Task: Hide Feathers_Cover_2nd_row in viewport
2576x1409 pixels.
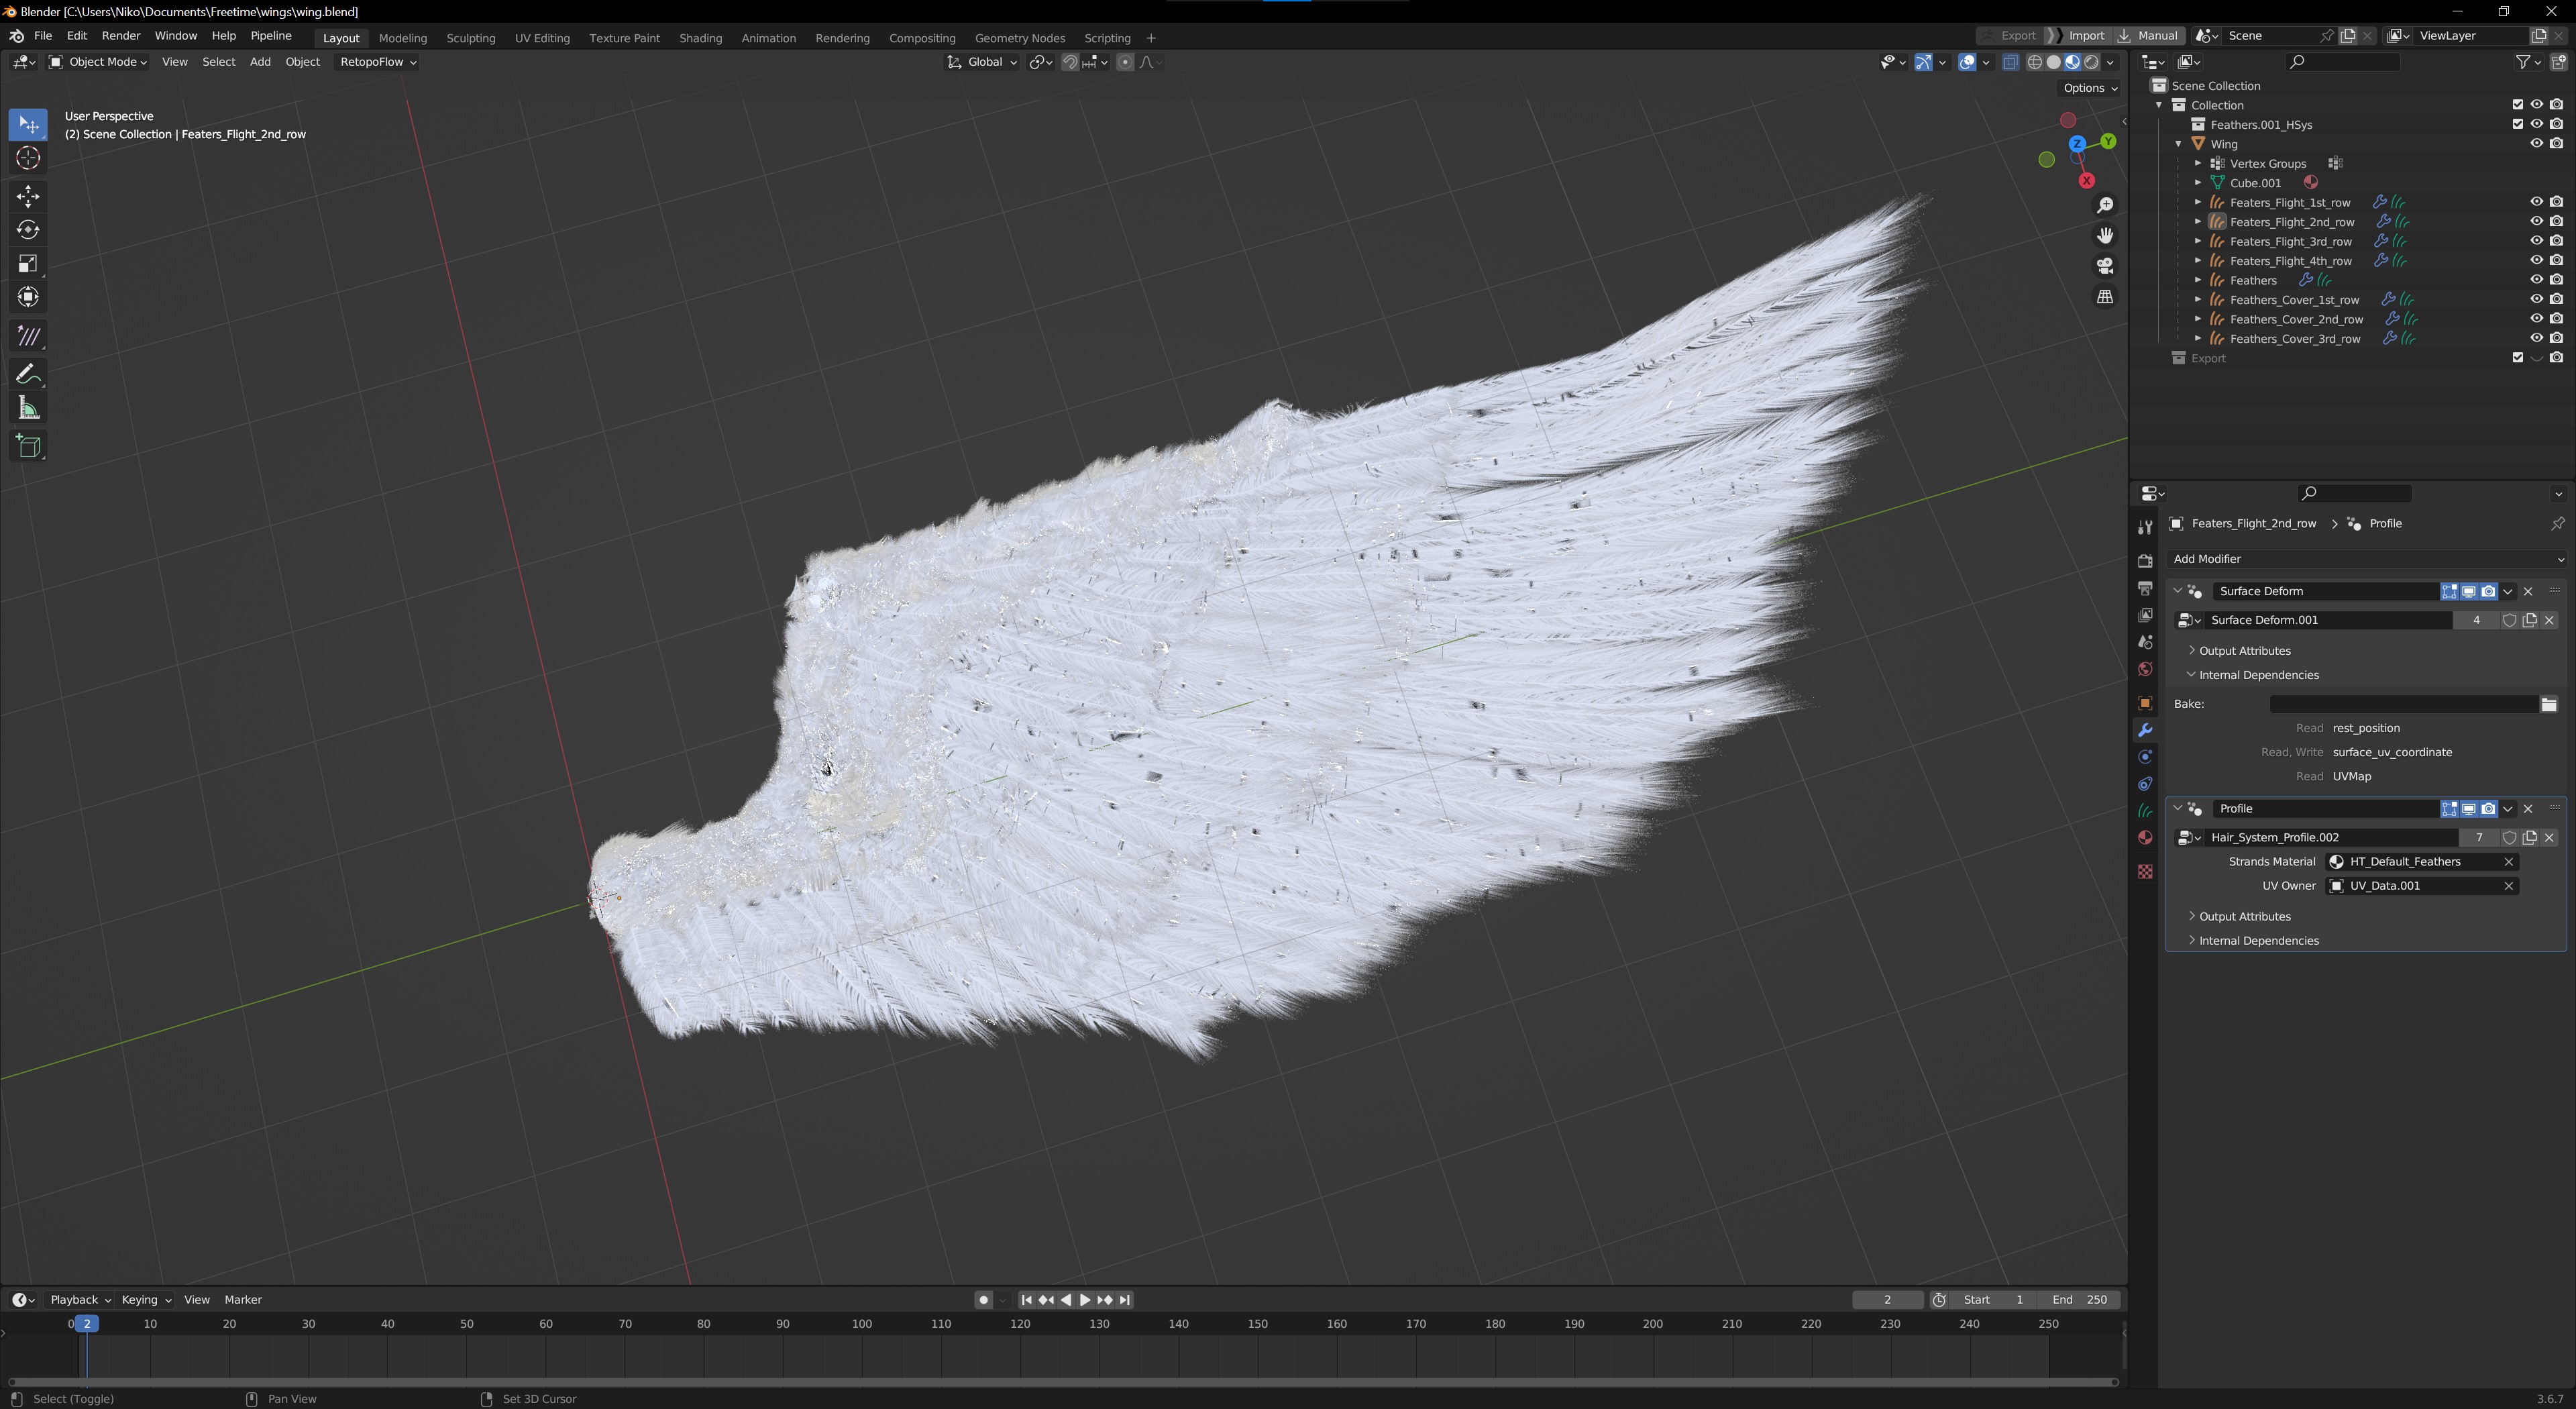Action: pos(2536,319)
